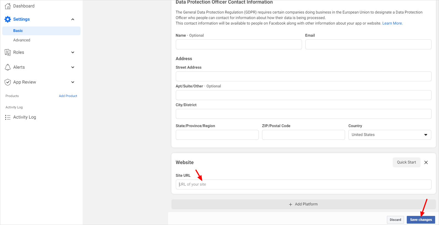Click the App Review shield icon

tap(8, 82)
